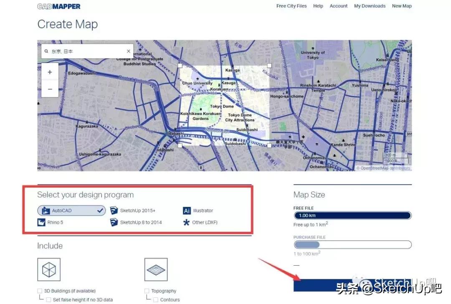Select the SketchUp 2015+ format icon
This screenshot has width=451, height=304.
(x=114, y=211)
